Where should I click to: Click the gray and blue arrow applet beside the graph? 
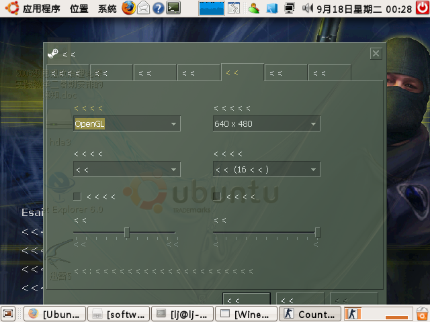click(x=234, y=8)
